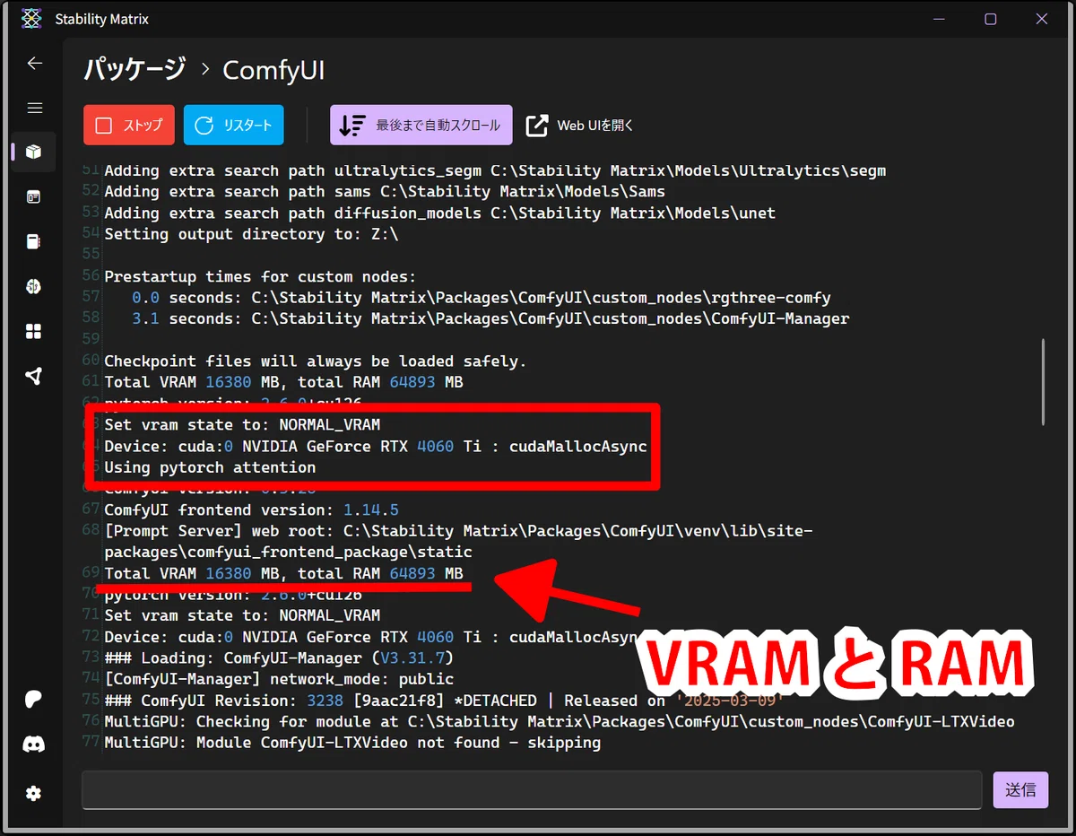
Task: Click 'ComfyUI frontend version: 1.14.5' line
Action: tap(251, 509)
